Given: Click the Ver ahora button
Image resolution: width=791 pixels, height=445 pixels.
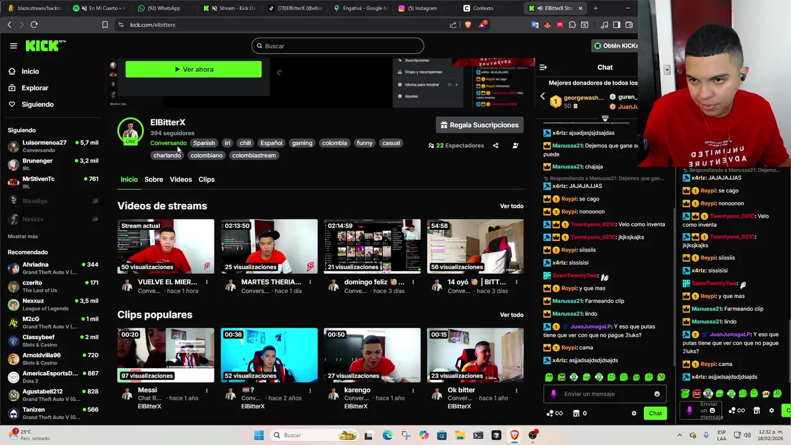Looking at the screenshot, I should click(x=193, y=69).
